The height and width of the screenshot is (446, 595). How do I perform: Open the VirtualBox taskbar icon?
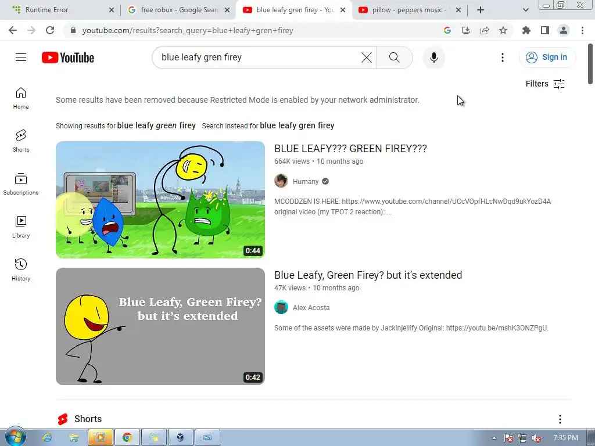pos(180,438)
